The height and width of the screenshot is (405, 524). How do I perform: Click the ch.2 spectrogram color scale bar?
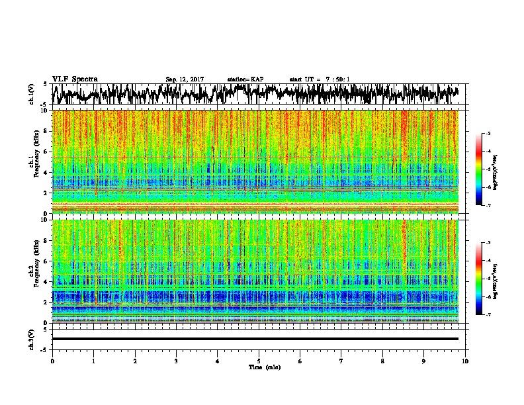479,279
